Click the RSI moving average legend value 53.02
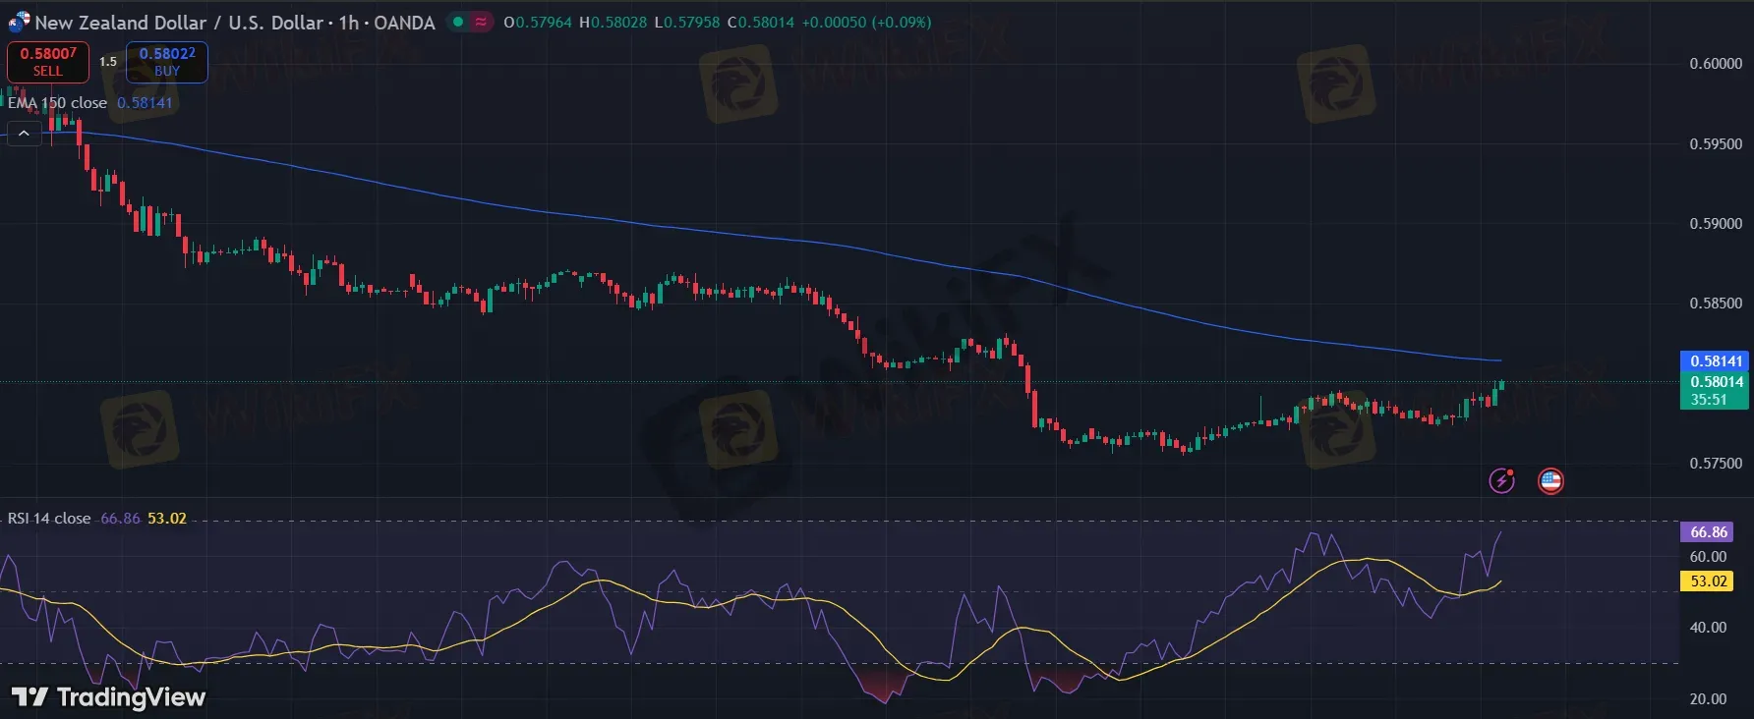The image size is (1754, 719). tap(167, 518)
